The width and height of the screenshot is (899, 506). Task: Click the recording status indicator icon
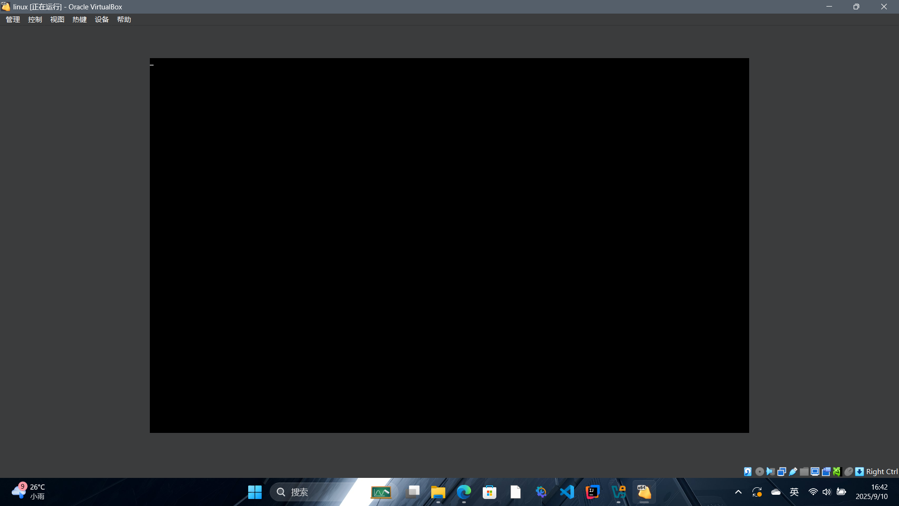tap(826, 472)
